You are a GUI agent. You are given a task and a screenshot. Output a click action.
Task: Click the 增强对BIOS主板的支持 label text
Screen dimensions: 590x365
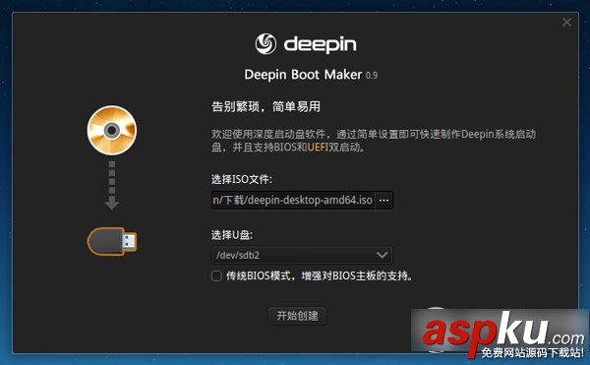(x=357, y=276)
